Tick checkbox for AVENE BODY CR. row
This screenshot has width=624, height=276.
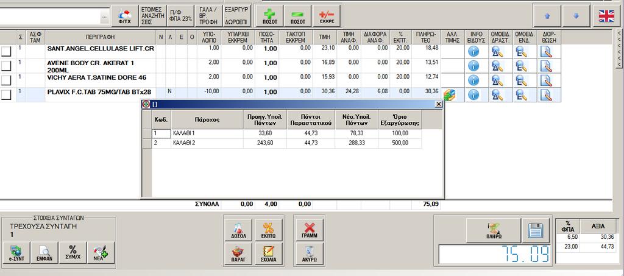[x=5, y=66]
